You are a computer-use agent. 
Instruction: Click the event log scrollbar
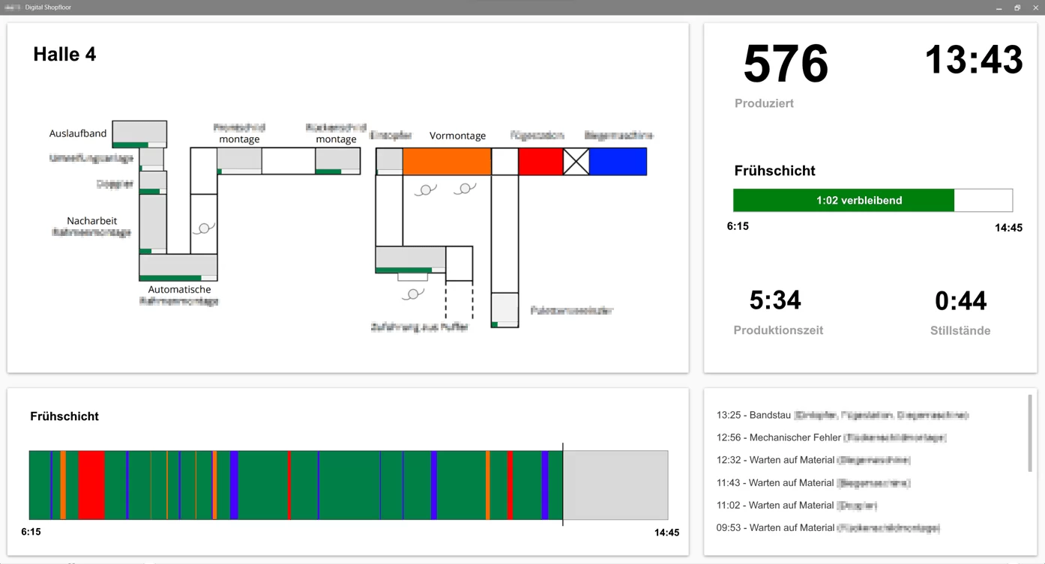coord(1030,434)
